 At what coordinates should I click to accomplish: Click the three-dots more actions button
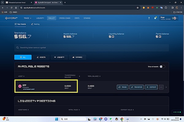coord(161,87)
